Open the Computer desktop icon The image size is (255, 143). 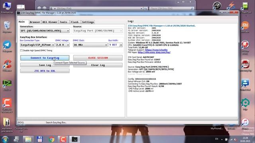7,7
